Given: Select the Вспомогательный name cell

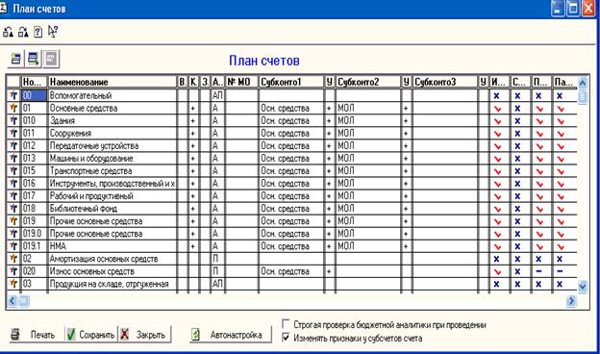Looking at the screenshot, I should point(112,95).
